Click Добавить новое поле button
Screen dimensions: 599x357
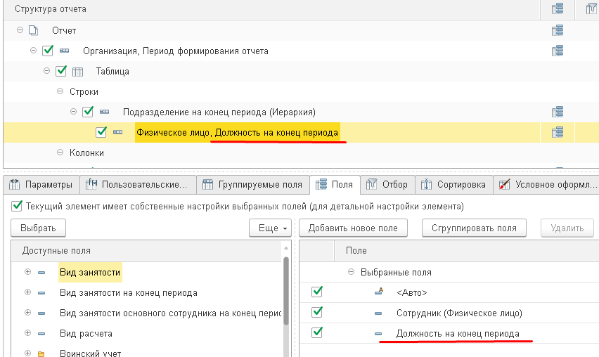coord(353,228)
